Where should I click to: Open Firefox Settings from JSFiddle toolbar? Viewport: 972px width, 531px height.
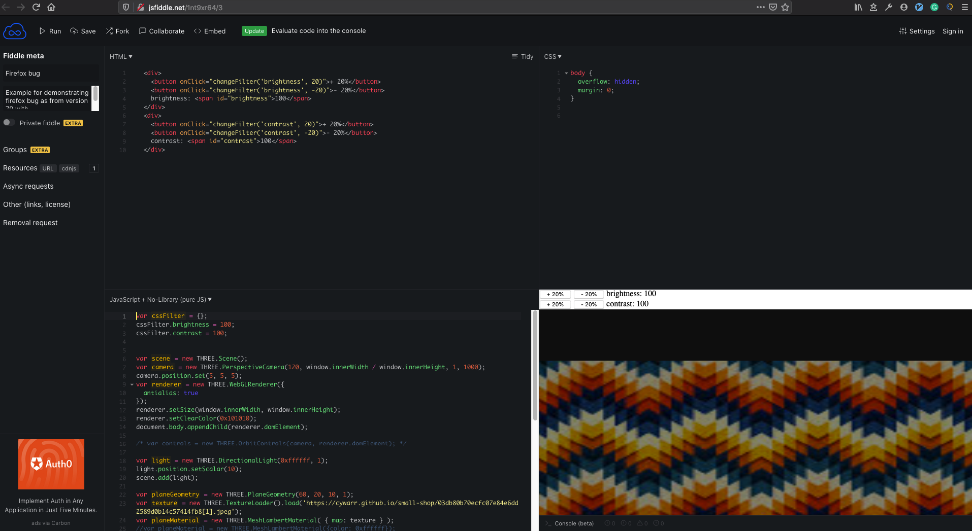(x=917, y=31)
